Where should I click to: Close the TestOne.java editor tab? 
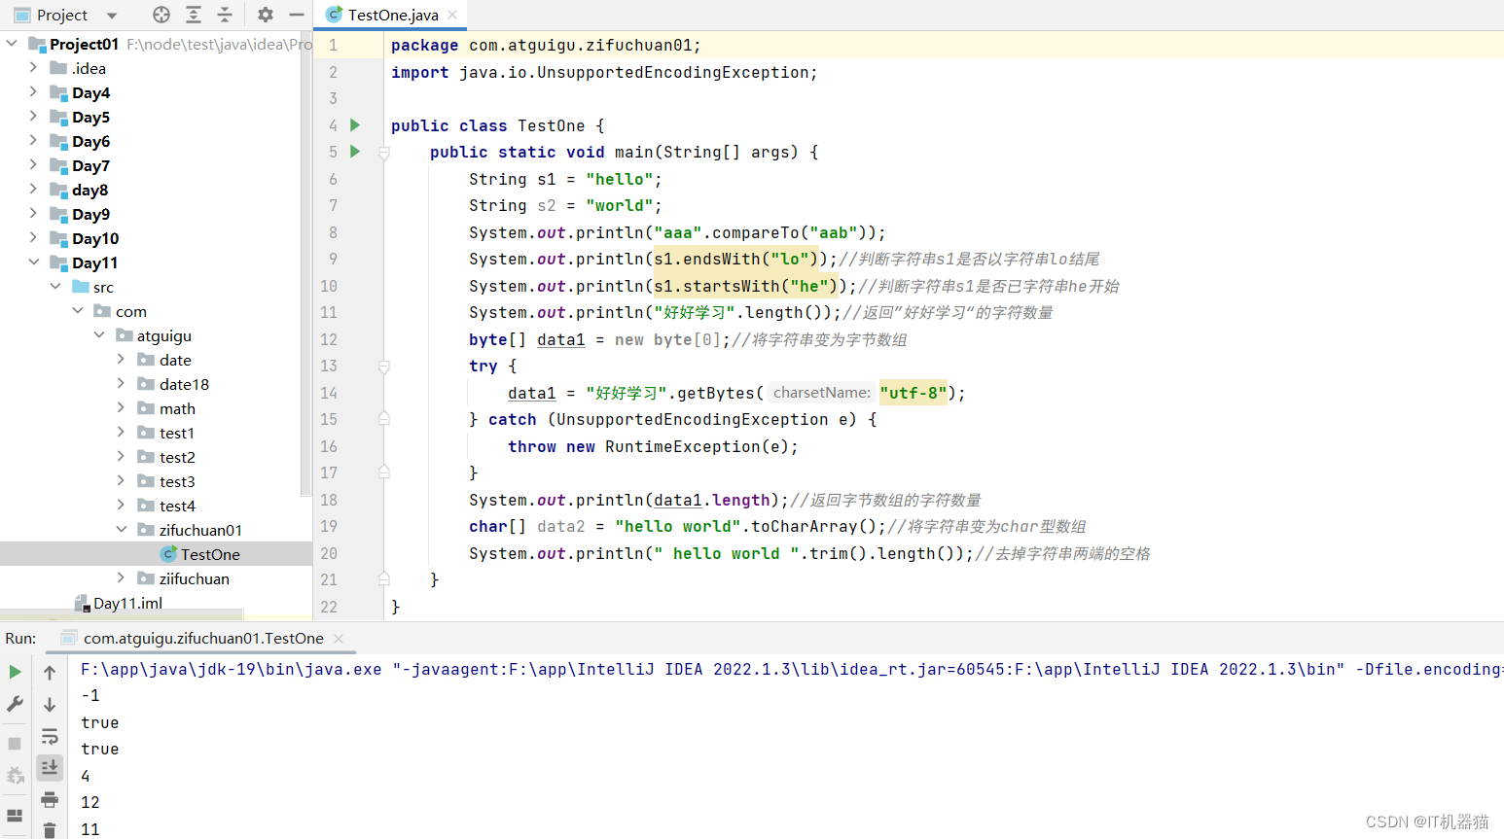453,15
